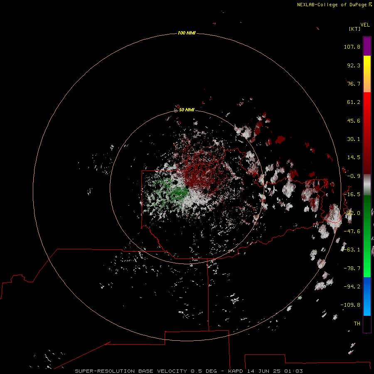Click the -32.0 velocity scale value
This screenshot has width=374, height=374.
click(352, 213)
